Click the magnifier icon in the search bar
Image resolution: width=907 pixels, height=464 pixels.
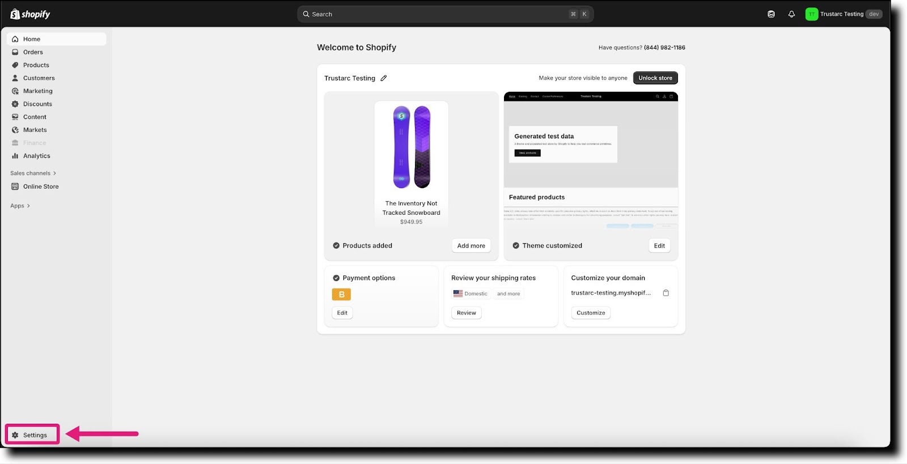click(x=306, y=14)
